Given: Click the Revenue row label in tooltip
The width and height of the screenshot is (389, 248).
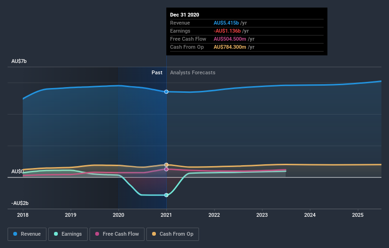Looking at the screenshot, I should tap(180, 23).
